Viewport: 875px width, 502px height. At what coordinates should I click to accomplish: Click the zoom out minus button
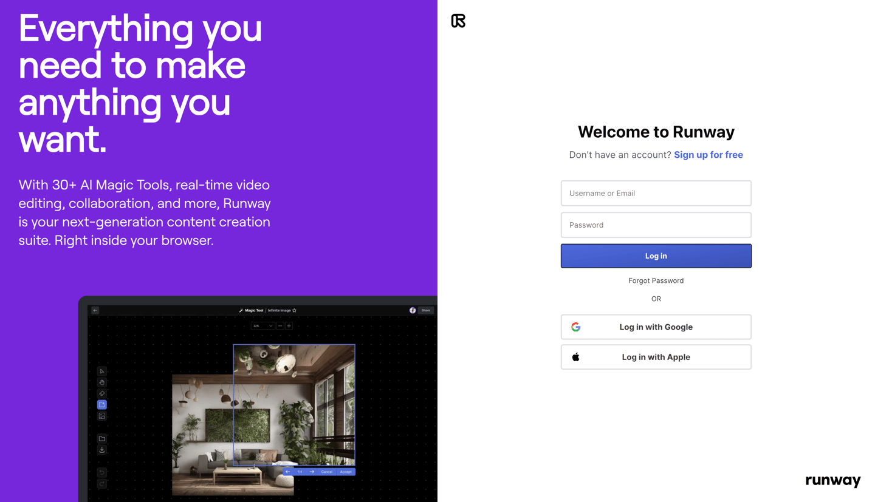pyautogui.click(x=280, y=326)
